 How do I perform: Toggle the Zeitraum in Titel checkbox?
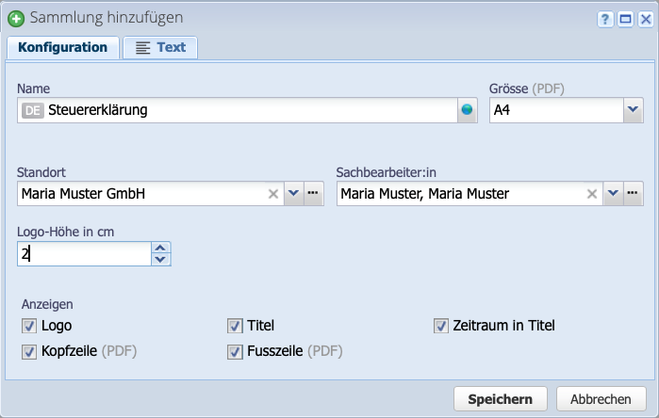440,326
